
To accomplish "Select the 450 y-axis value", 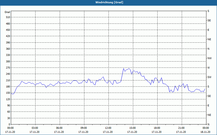I will tap(8, 30).
